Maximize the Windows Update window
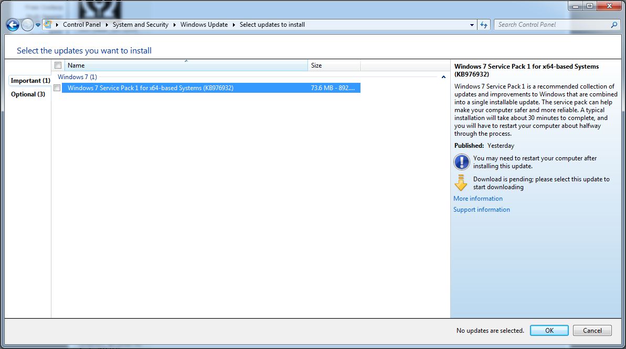 coord(590,6)
